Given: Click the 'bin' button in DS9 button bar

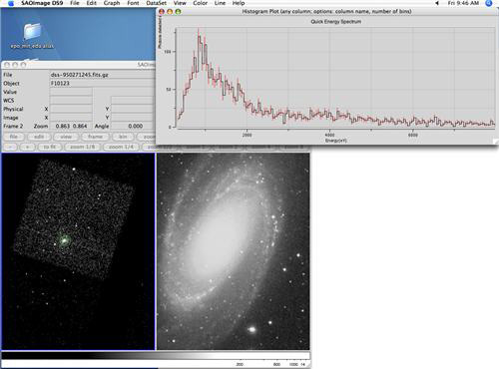Looking at the screenshot, I should (x=123, y=137).
